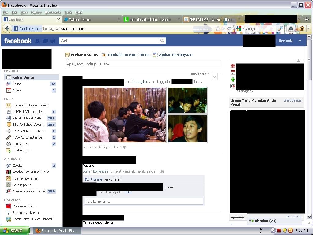This screenshot has height=235, width=313.
Task: Open Acara in sidebar
Action: [31, 90]
